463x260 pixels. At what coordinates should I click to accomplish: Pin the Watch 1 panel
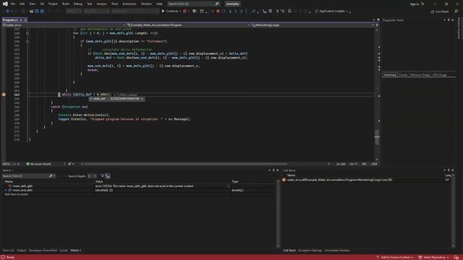[273, 170]
